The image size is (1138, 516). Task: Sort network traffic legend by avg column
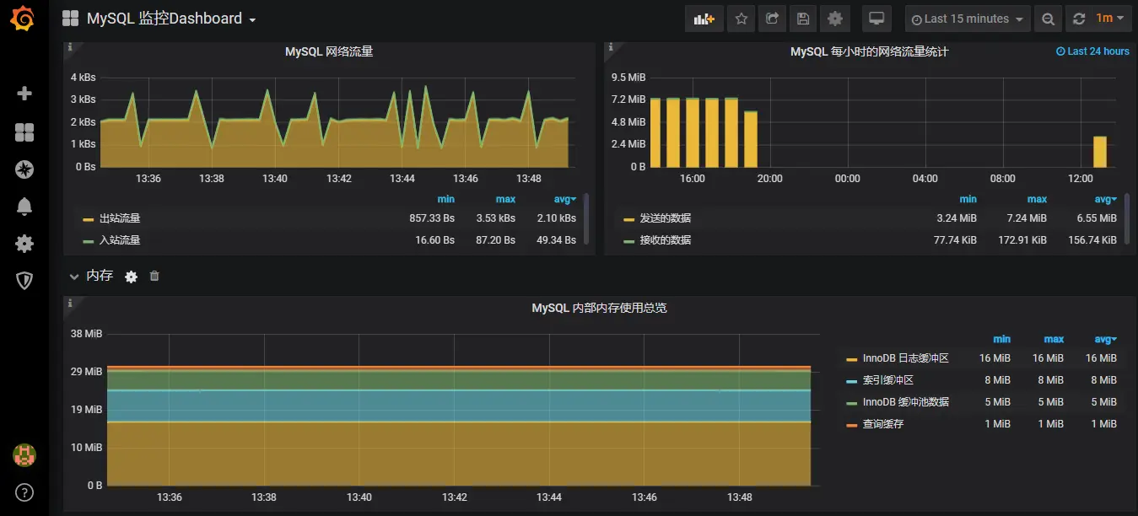[x=564, y=199]
